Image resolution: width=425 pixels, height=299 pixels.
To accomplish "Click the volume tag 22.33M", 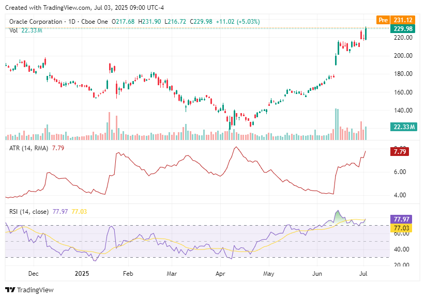I will click(404, 127).
